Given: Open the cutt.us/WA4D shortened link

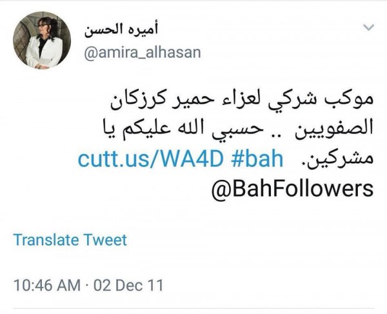Looking at the screenshot, I should coord(150,159).
